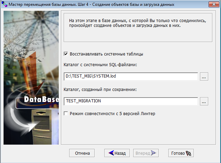This screenshot has height=163, width=221.
Task: Browse for the folder created when saving
Action: pyautogui.click(x=204, y=101)
